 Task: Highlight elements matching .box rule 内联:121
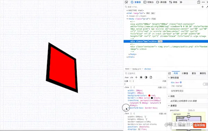tap(131, 87)
